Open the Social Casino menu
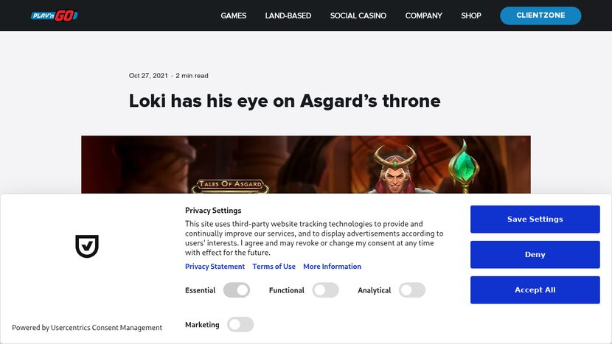 (358, 15)
